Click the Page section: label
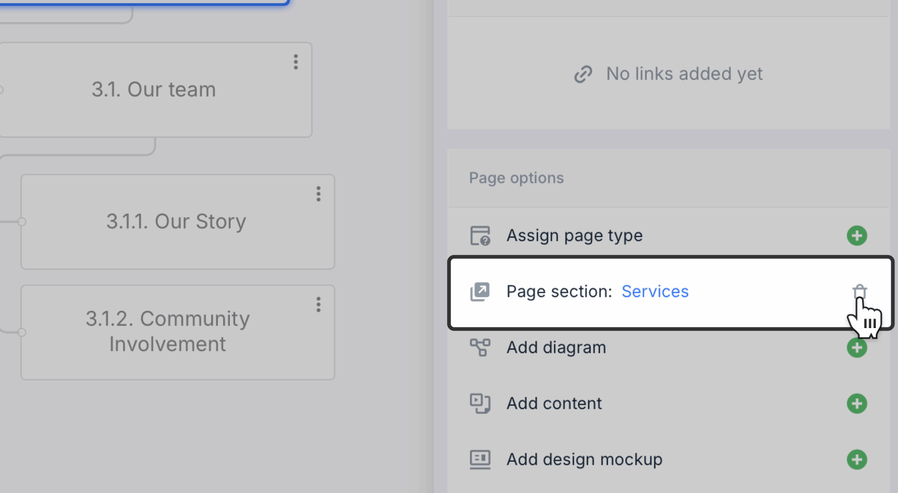This screenshot has height=493, width=898. [x=559, y=292]
